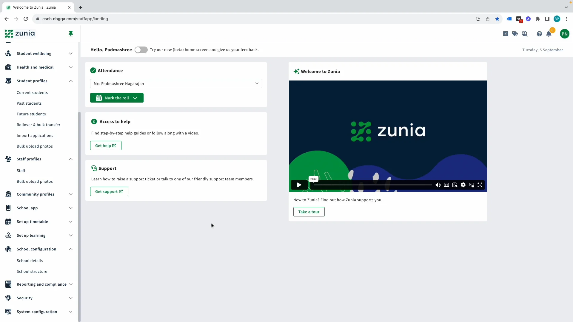Viewport: 573px width, 322px height.
Task: Click the Get support link
Action: 109,191
